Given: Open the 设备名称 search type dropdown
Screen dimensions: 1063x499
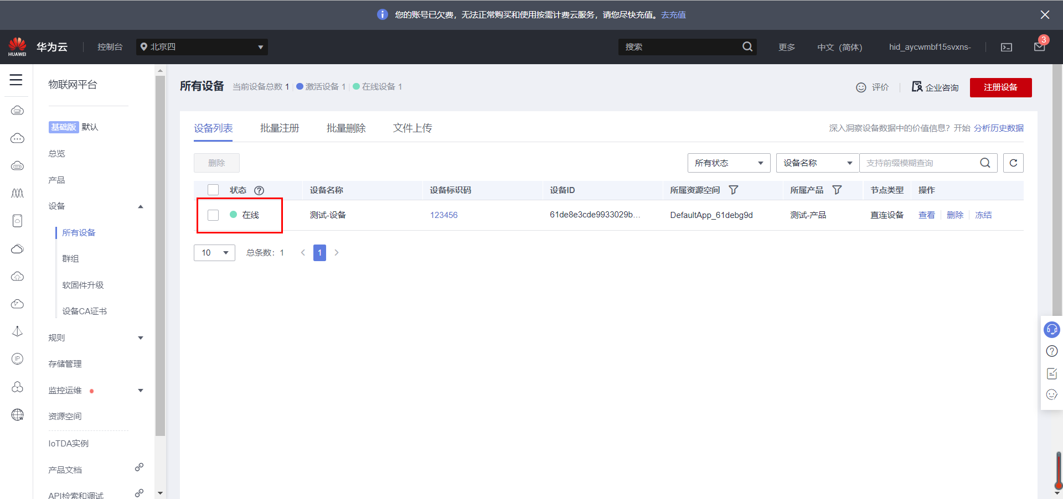Looking at the screenshot, I should [817, 163].
